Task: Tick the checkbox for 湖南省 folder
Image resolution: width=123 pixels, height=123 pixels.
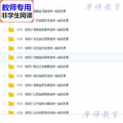Action: (4, 85)
